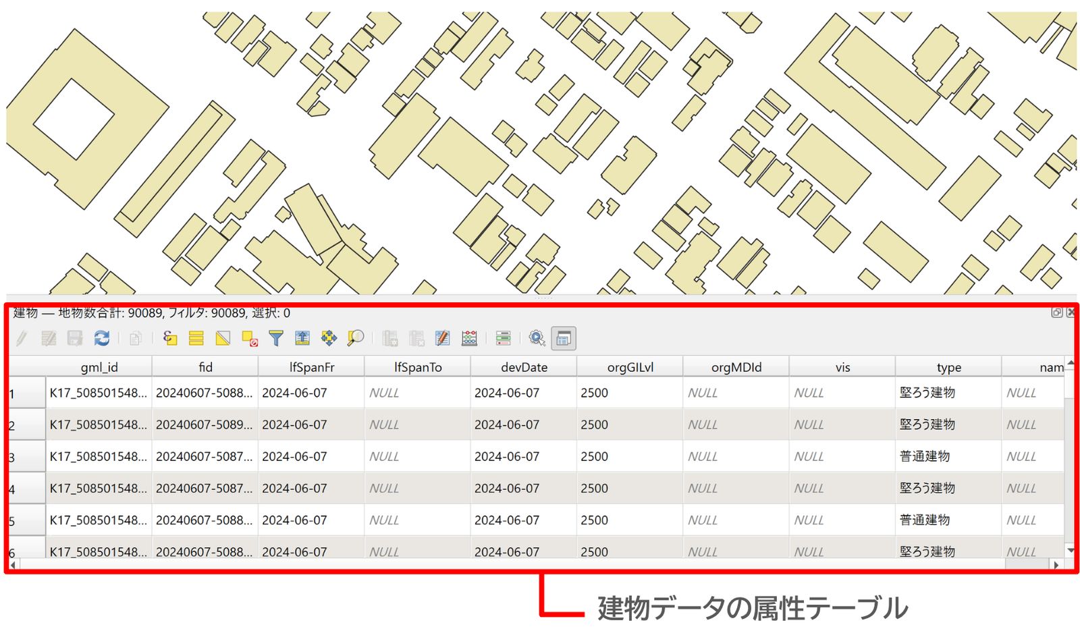This screenshot has height=629, width=1080.
Task: Open conditional formatting icon
Action: (504, 338)
